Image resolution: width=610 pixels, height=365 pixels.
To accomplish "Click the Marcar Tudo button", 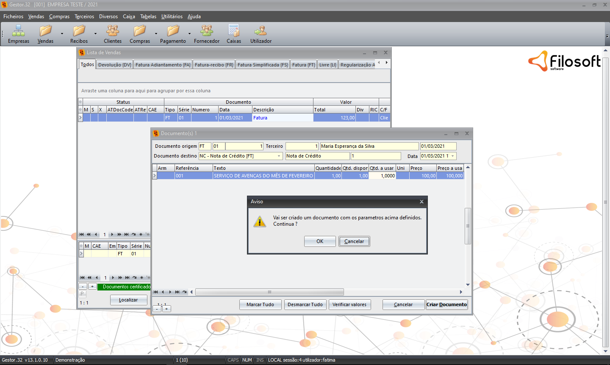I will click(260, 304).
